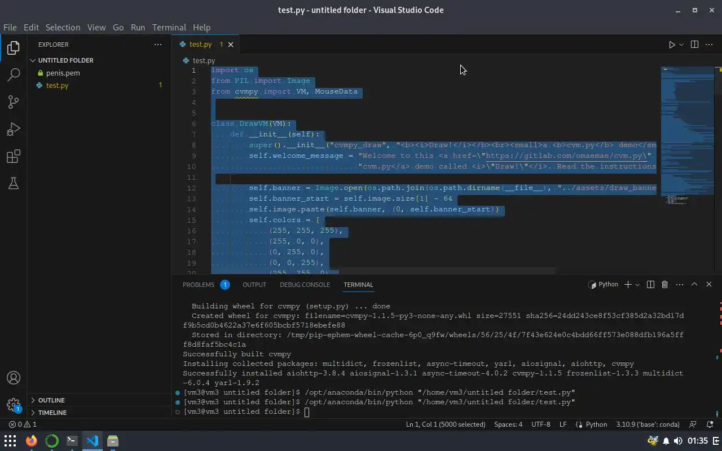Maximize the panel size chevron
This screenshot has width=722, height=451.
694,285
